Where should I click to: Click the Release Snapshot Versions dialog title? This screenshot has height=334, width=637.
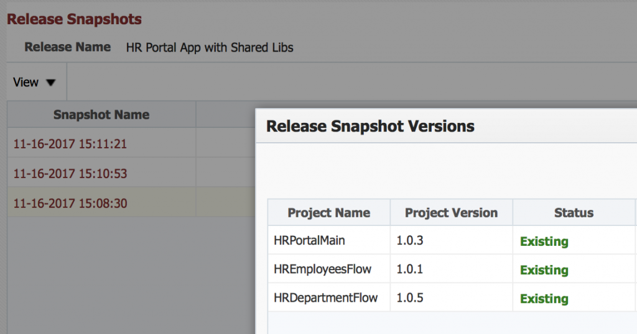[x=370, y=127]
